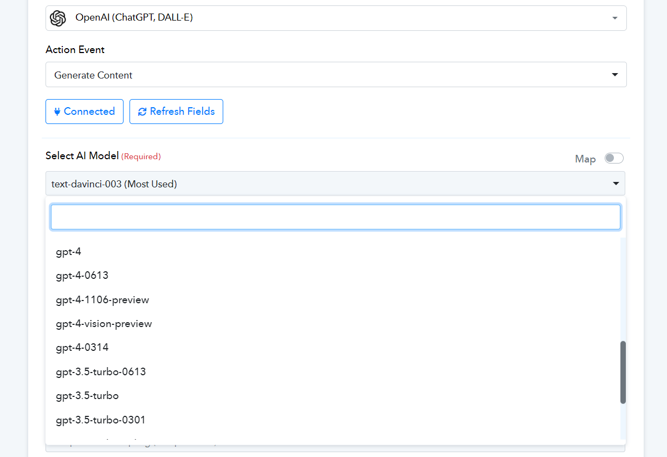Choose gpt-3.5-turbo-0301 from the list
Screen dimensions: 667x457
pyautogui.click(x=333, y=420)
